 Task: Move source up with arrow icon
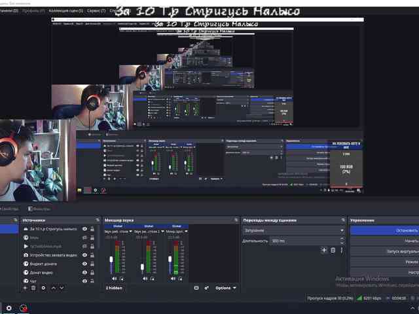tap(53, 288)
